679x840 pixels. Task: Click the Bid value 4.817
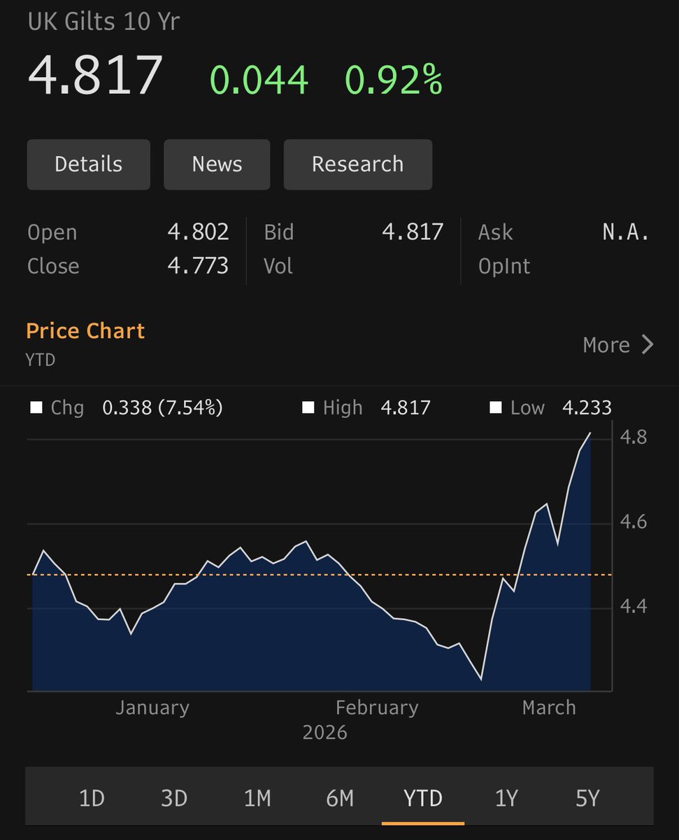413,232
